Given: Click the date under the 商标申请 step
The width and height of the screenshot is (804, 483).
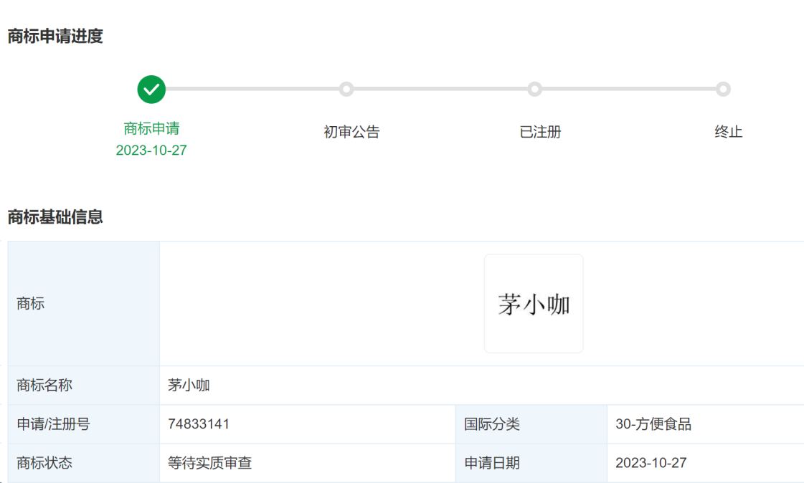Looking at the screenshot, I should coord(151,150).
